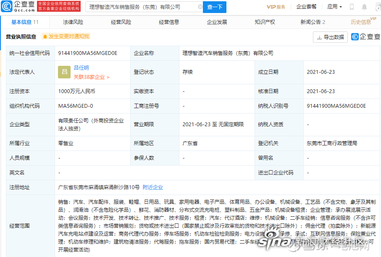Click the 导出数据 export button

coord(330,37)
